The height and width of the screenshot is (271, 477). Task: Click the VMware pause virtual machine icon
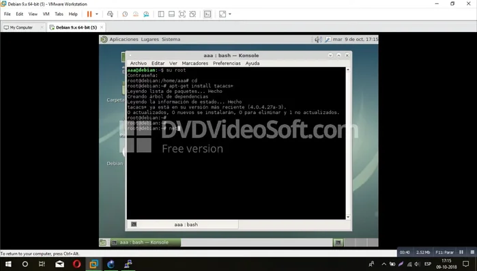[89, 14]
